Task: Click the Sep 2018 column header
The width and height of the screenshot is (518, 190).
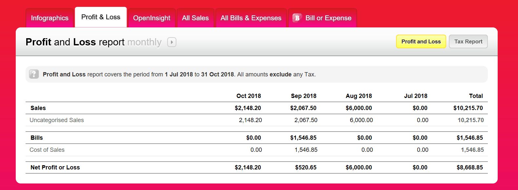Action: click(x=304, y=96)
